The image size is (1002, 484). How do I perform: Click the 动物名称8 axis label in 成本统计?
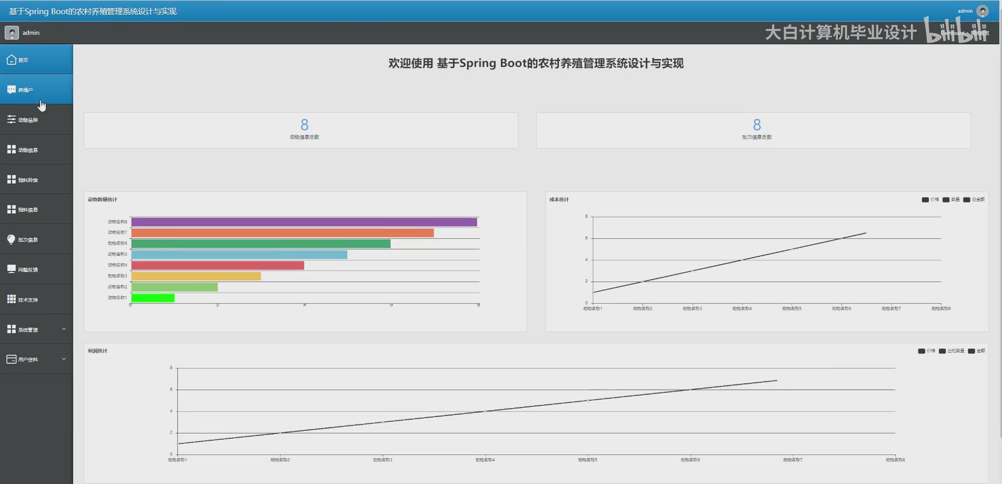click(940, 309)
